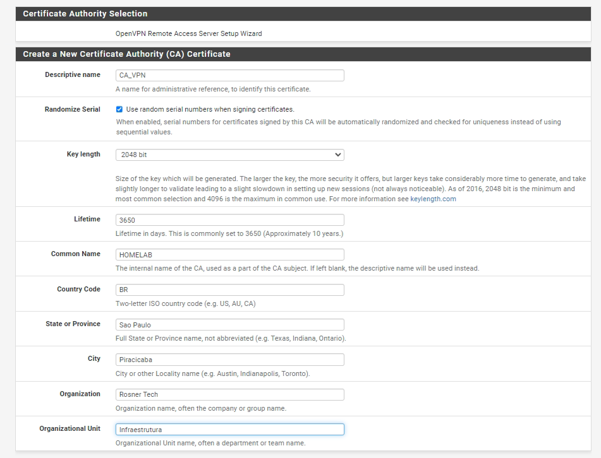Click the City field containing Piracicaba
The width and height of the screenshot is (601, 458).
[x=229, y=360]
